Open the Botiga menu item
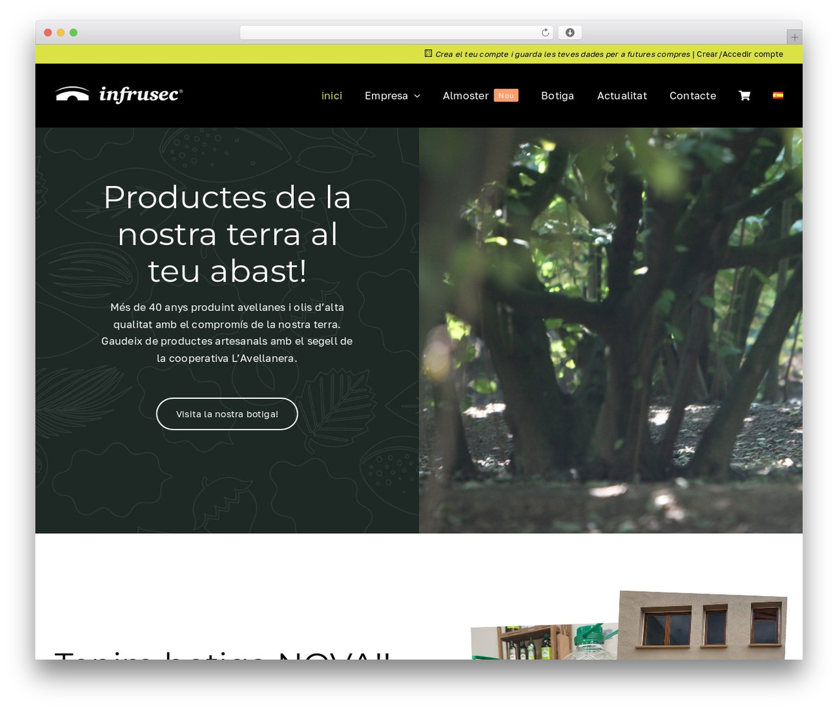 point(557,96)
